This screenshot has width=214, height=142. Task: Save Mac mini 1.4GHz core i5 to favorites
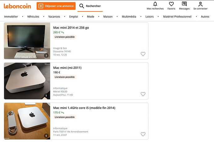click(x=143, y=134)
